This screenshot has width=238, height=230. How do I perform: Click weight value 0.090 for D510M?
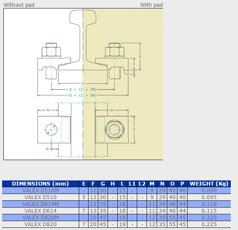pos(209,191)
